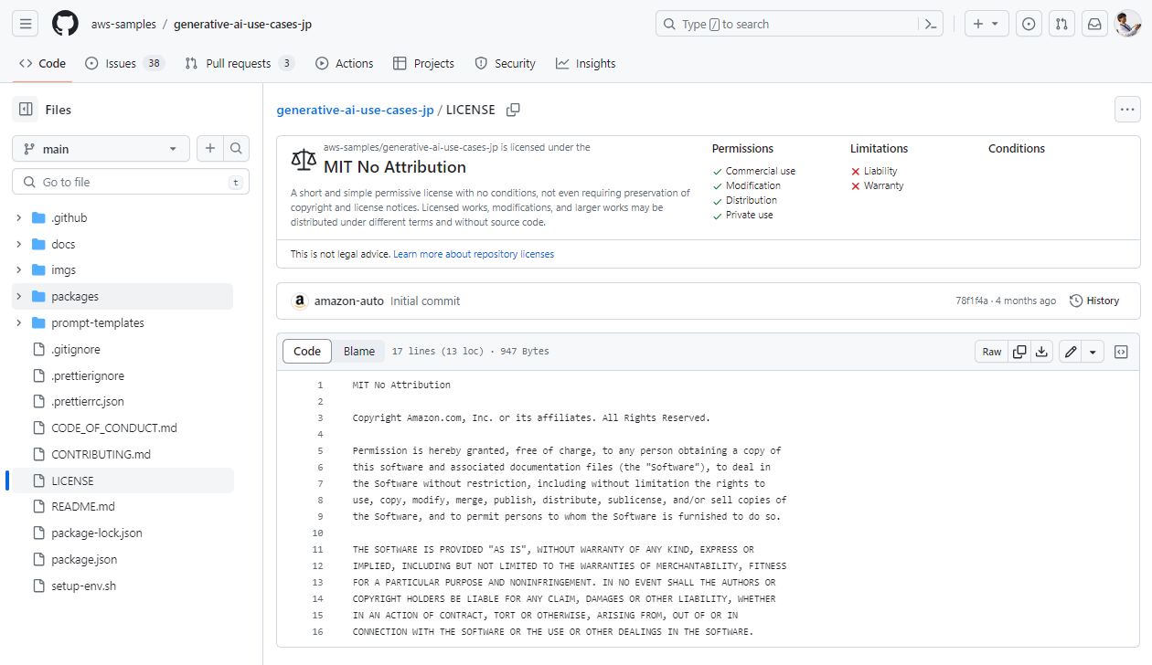Switch to Blame view
This screenshot has width=1152, height=665.
click(359, 352)
